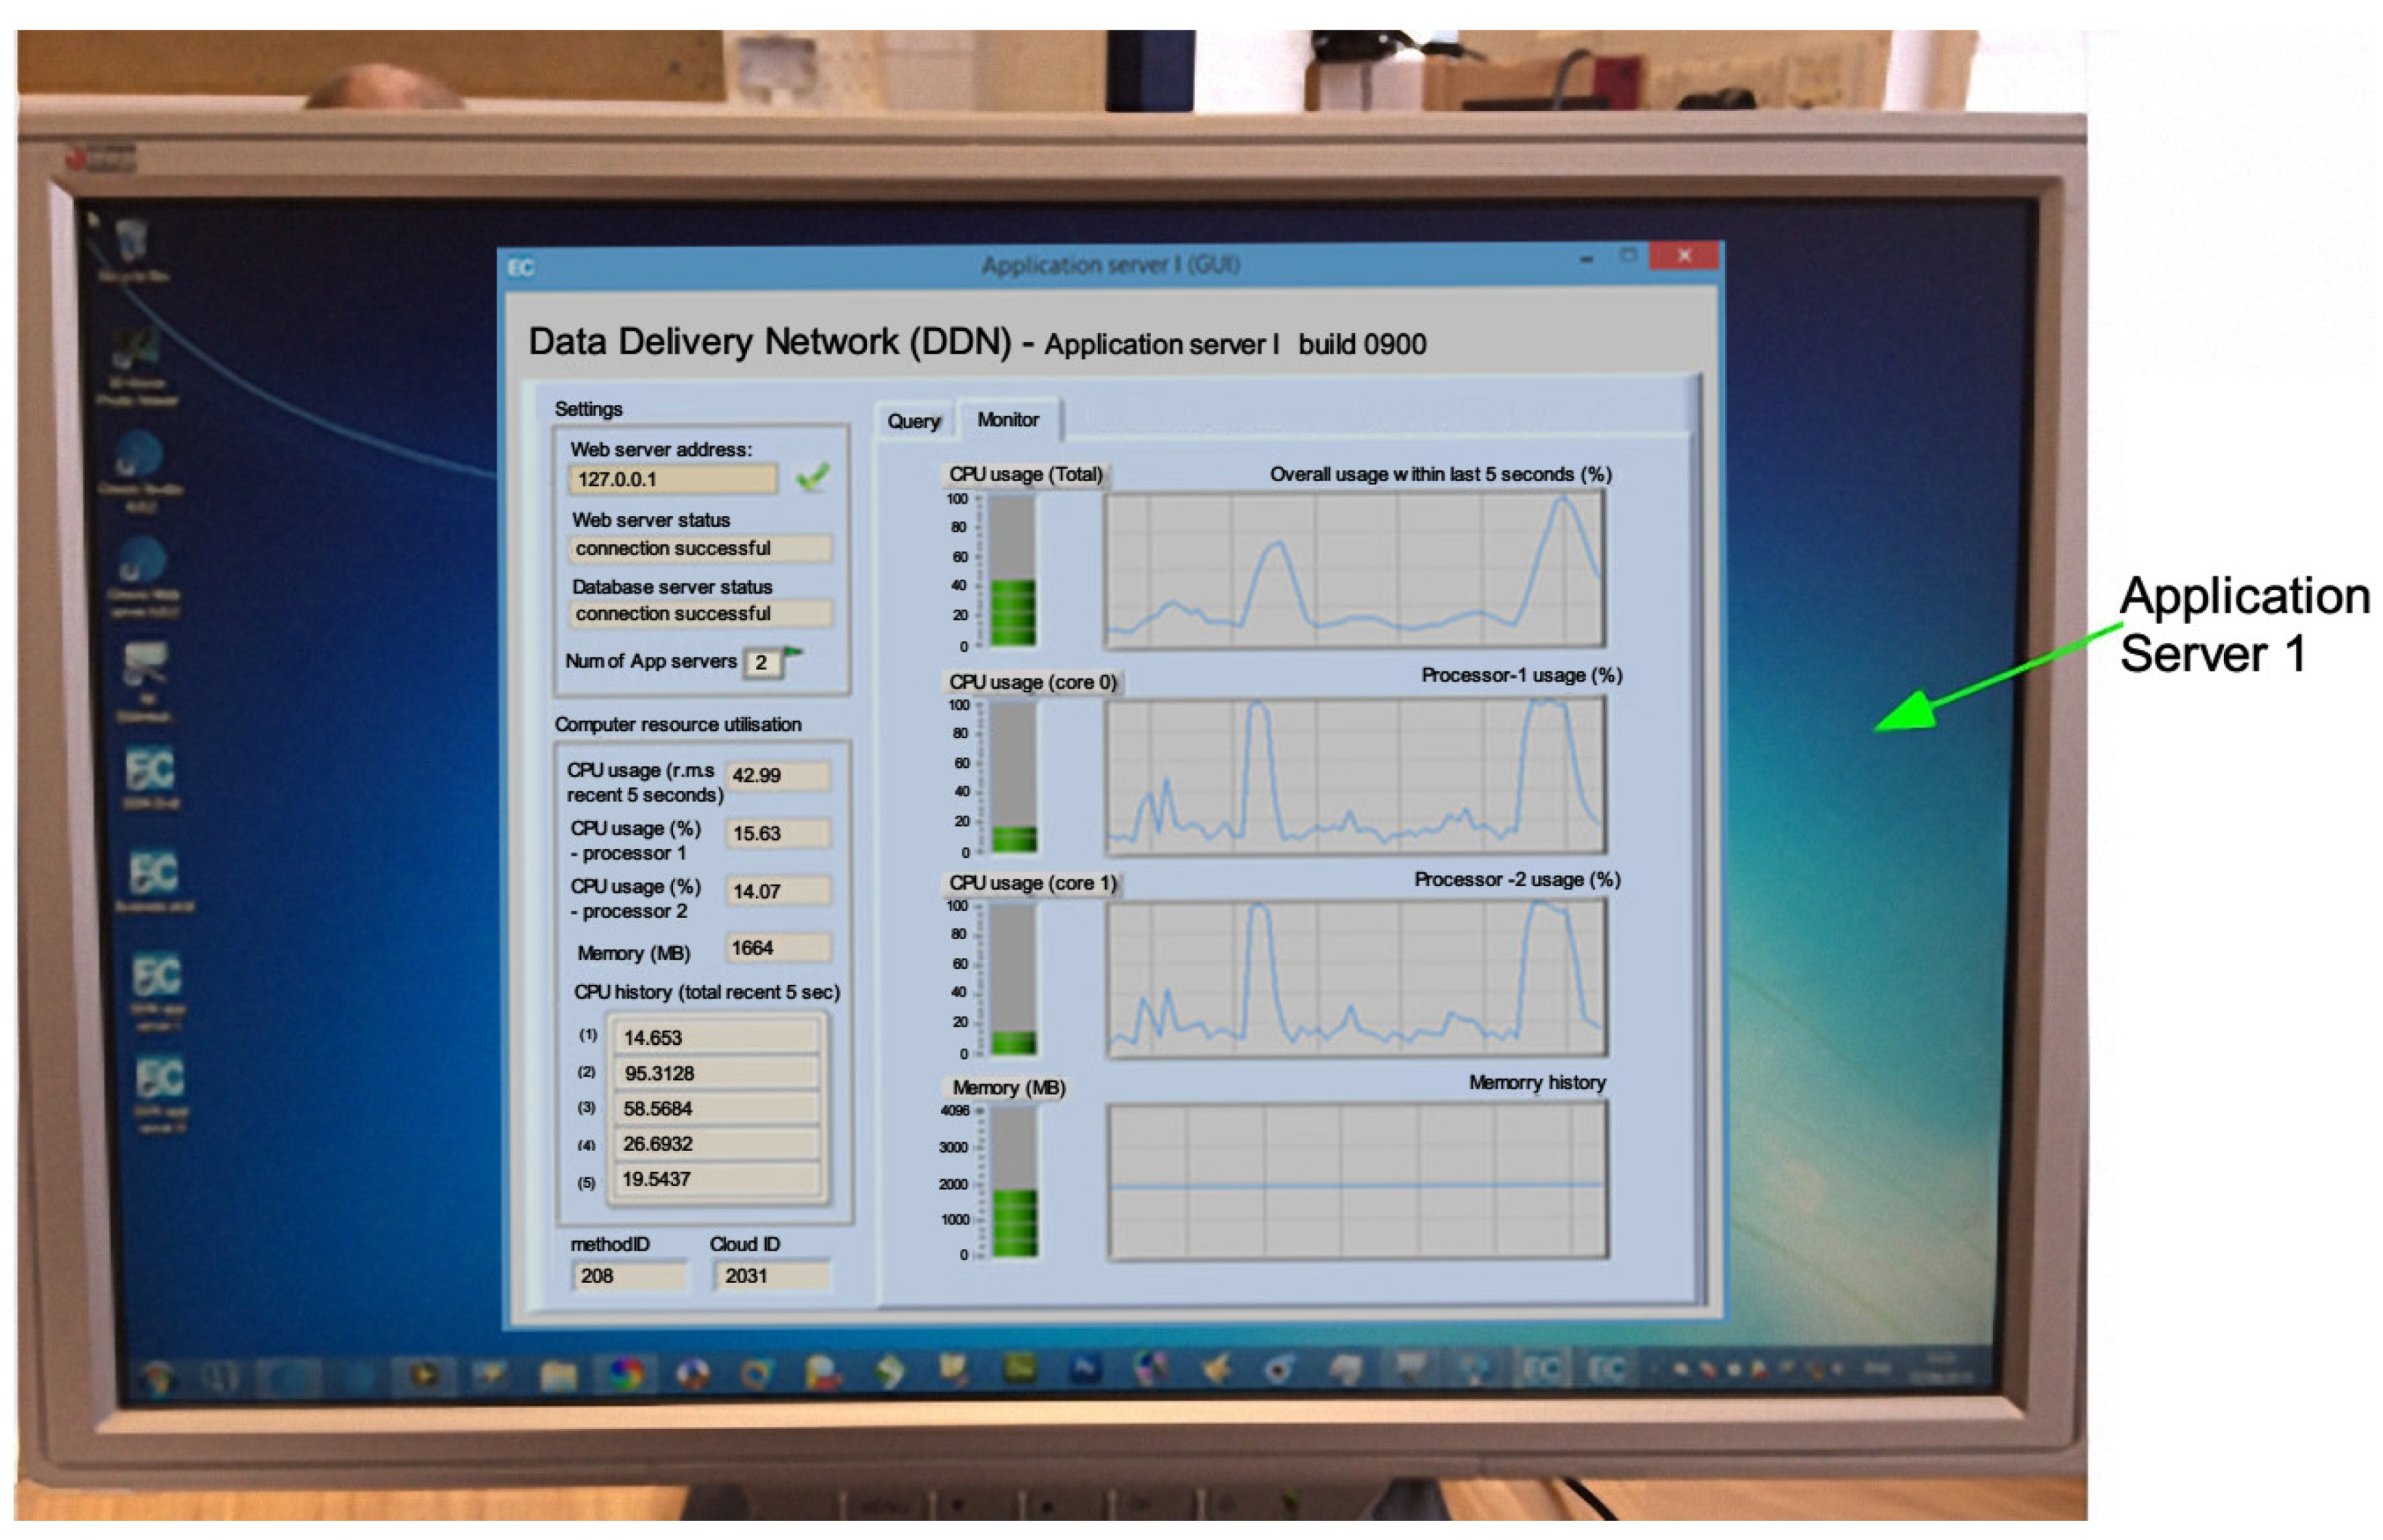Screen dimensions: 2383x1540
Task: Click the Overall usage within last 5 seconds chart
Action: point(1355,569)
